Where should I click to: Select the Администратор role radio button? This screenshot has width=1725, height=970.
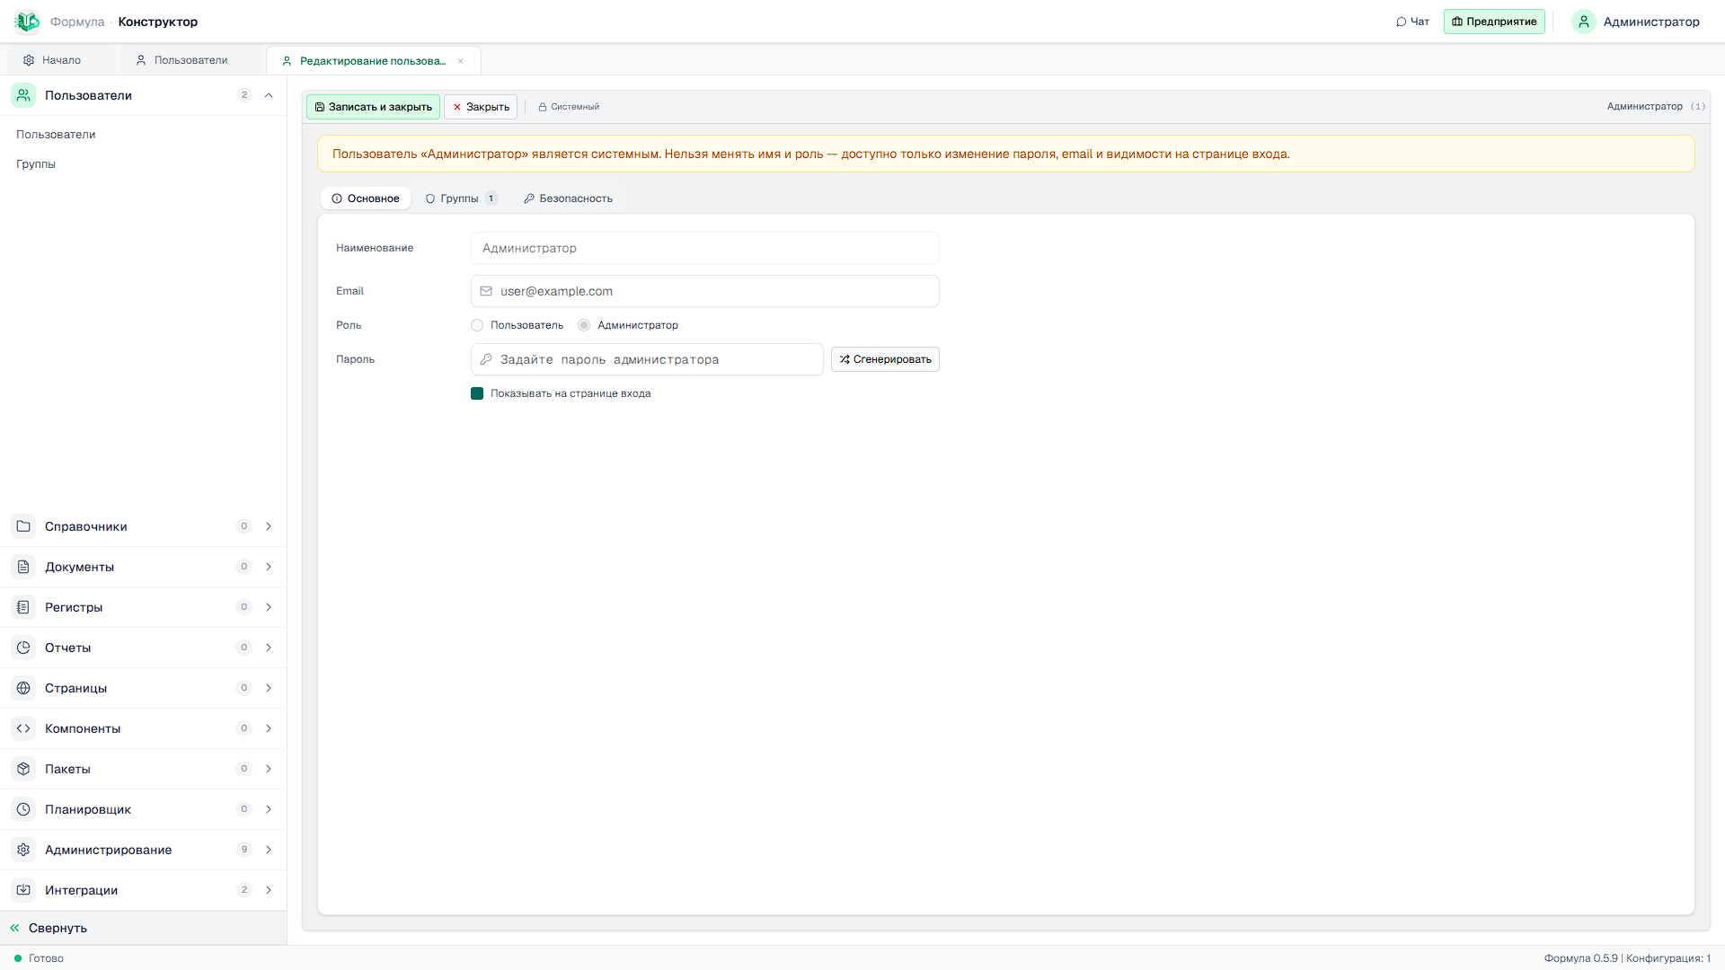[584, 325]
